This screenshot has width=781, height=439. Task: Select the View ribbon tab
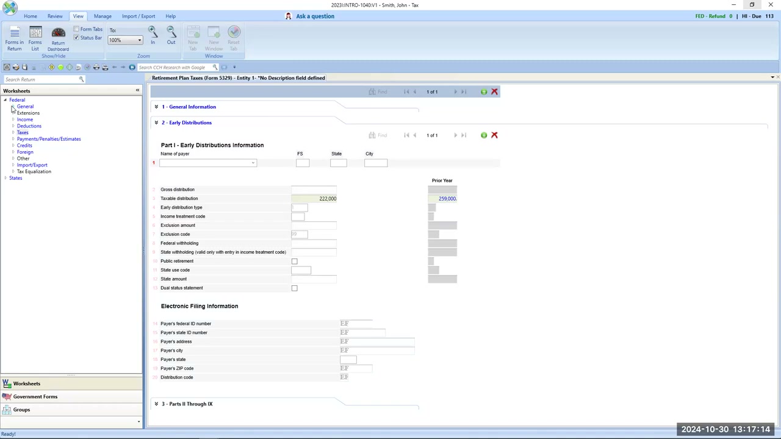[x=78, y=16]
